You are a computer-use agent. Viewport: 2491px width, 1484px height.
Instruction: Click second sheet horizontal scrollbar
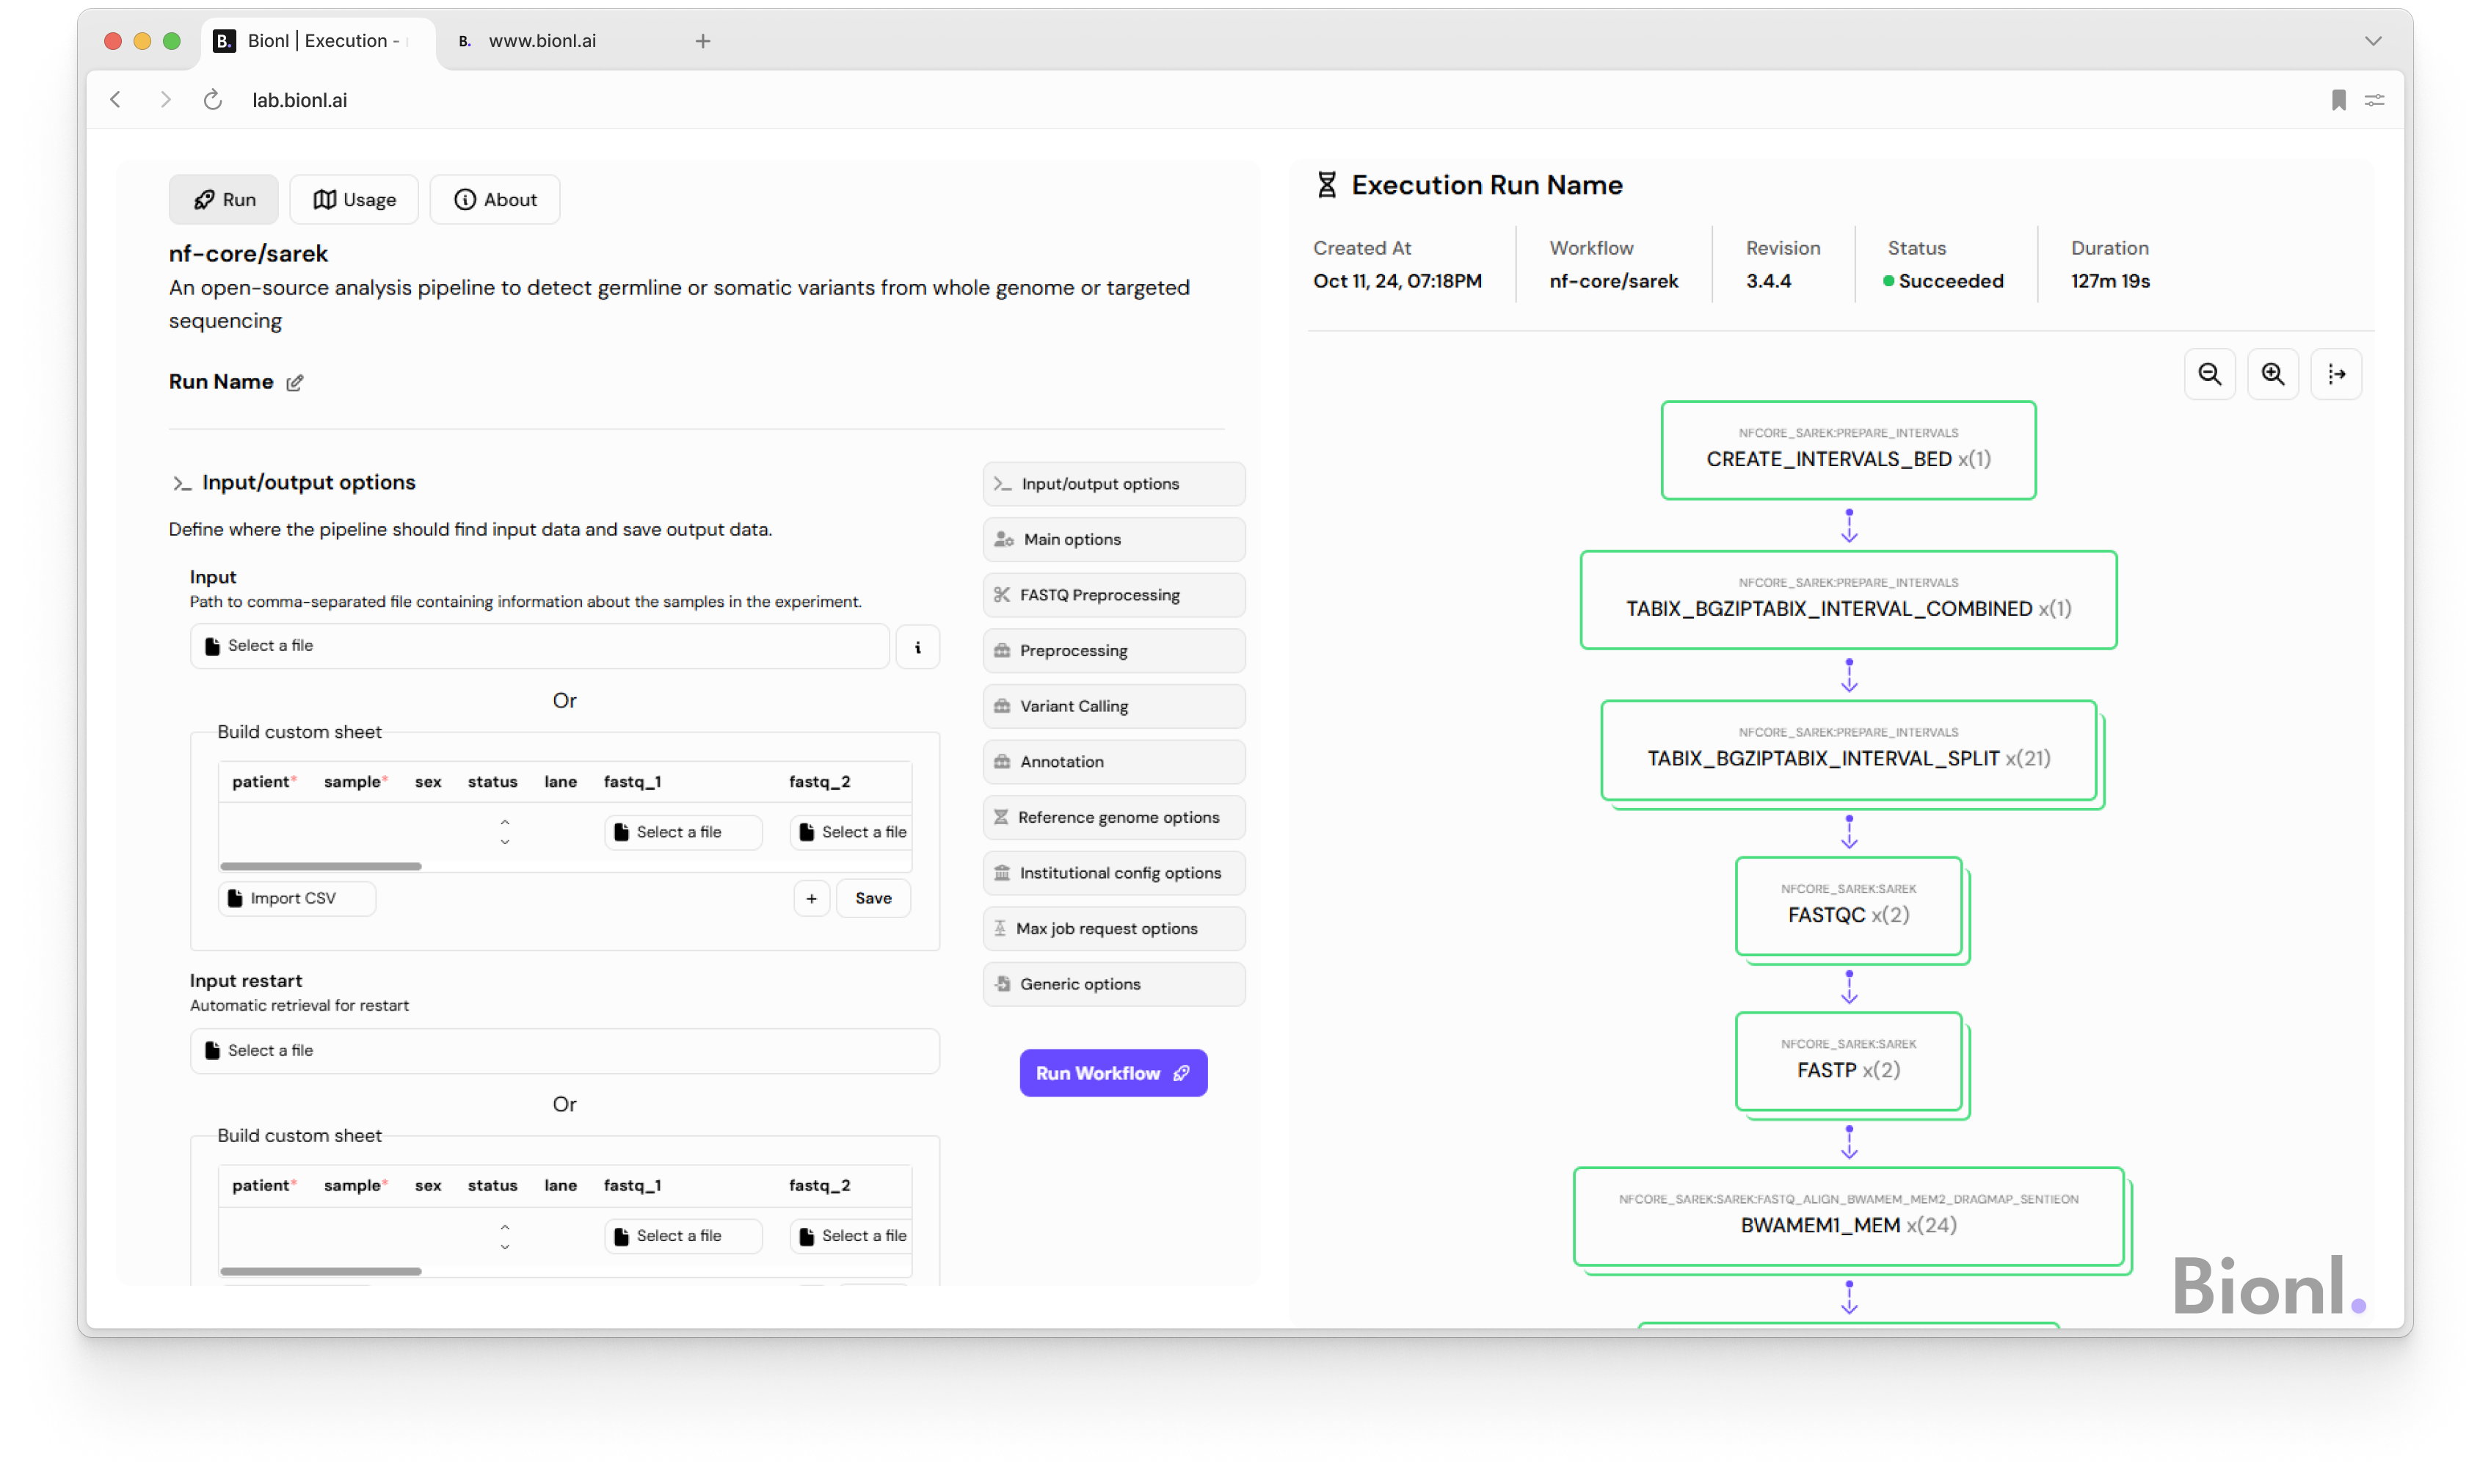321,1272
